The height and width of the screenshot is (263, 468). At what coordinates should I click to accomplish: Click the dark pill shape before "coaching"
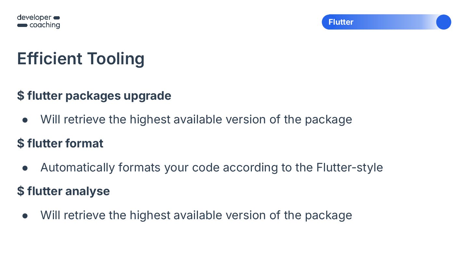tap(22, 25)
